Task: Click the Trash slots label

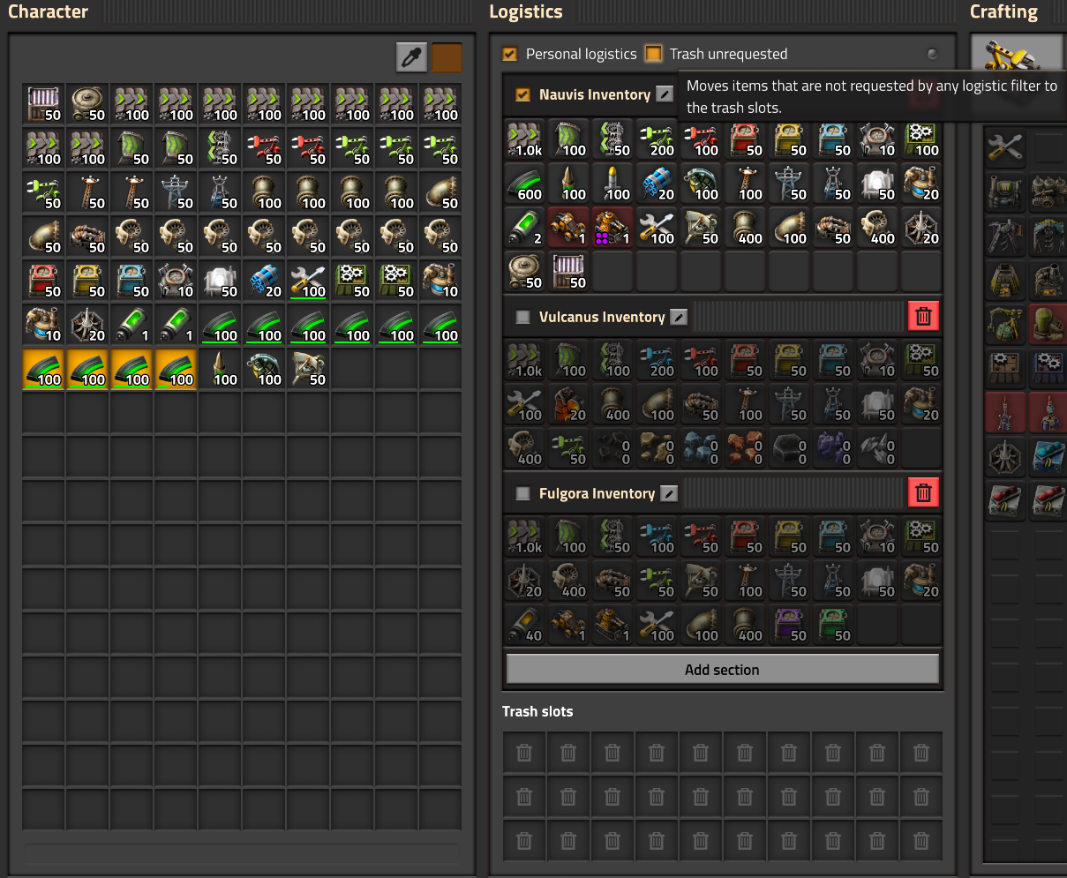Action: (537, 711)
